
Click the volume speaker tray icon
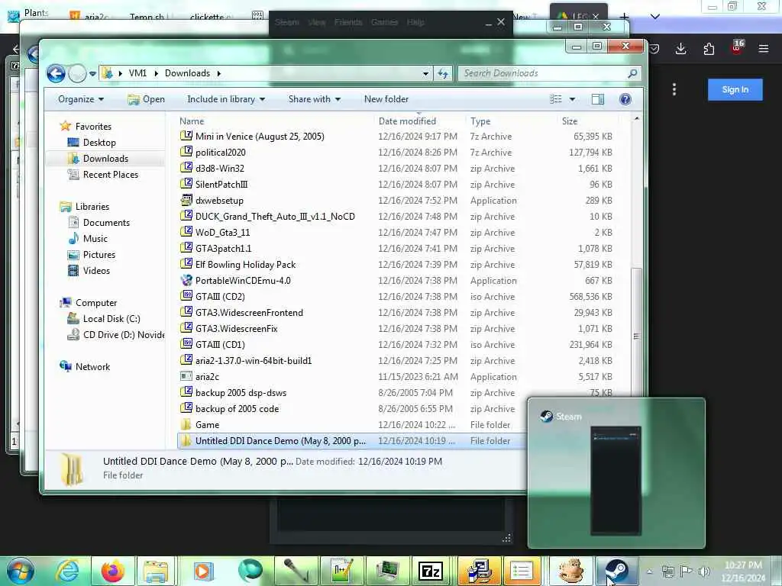(x=704, y=571)
